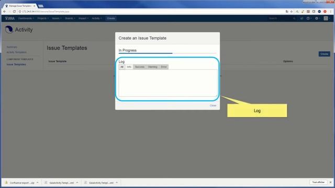Viewport: 335px width, 188px height.
Task: Expand options for the first GaiaActivityTemplate xml download
Action: pyautogui.click(x=77, y=182)
